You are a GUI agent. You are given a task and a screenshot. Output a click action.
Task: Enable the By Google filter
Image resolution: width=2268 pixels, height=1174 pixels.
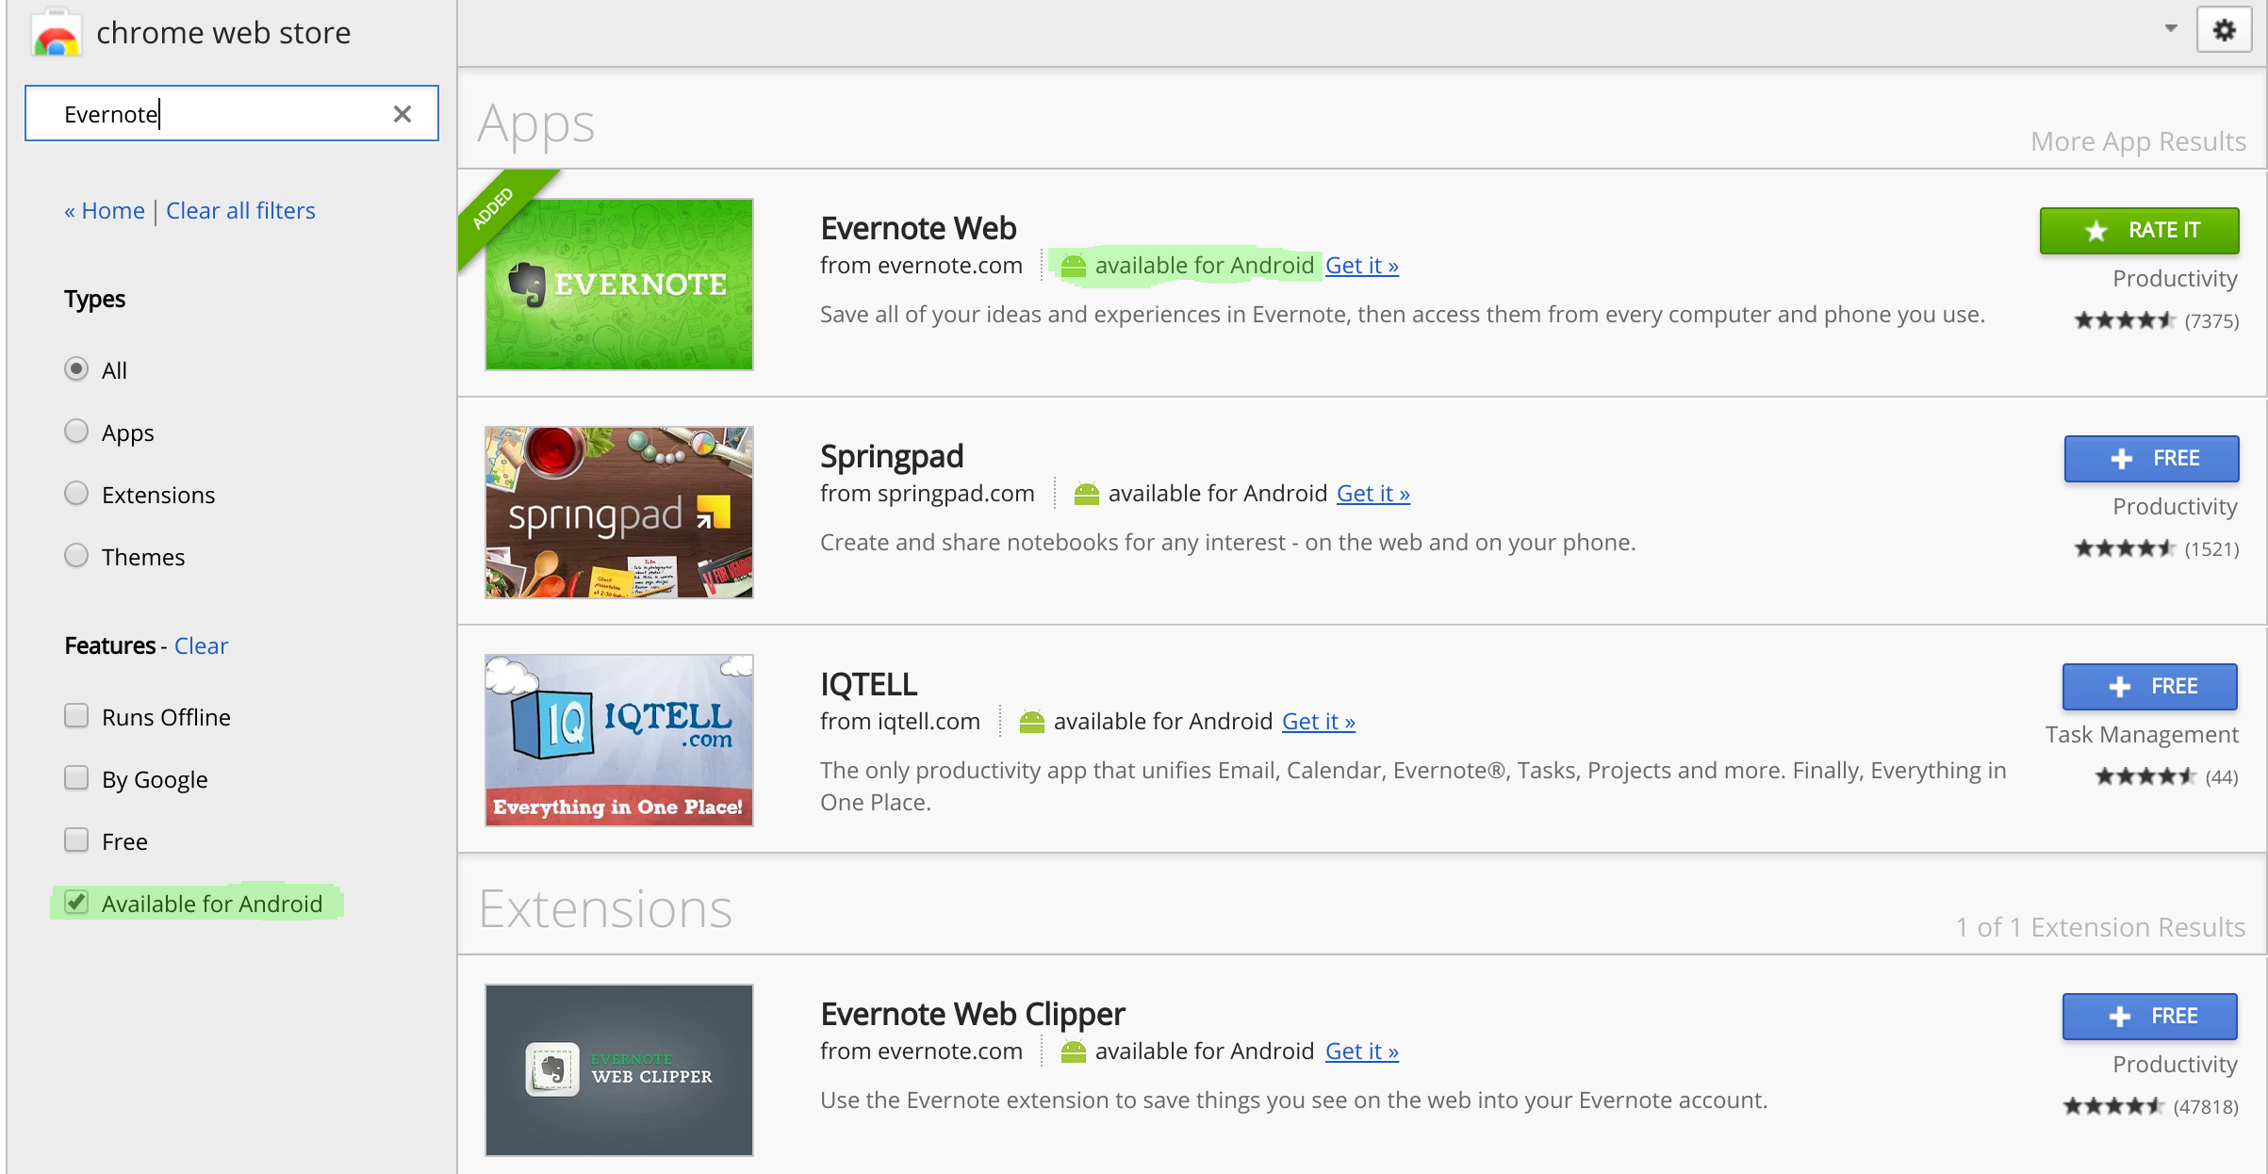pos(76,778)
